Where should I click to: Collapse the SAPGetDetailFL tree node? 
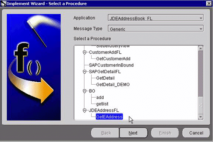pos(84,72)
